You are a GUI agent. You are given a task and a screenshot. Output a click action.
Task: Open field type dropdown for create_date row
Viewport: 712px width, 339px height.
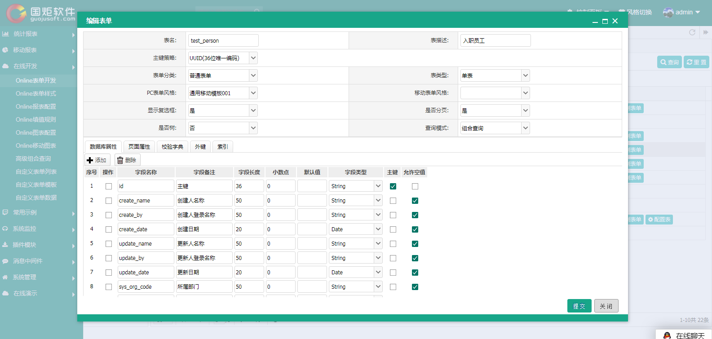click(x=355, y=229)
